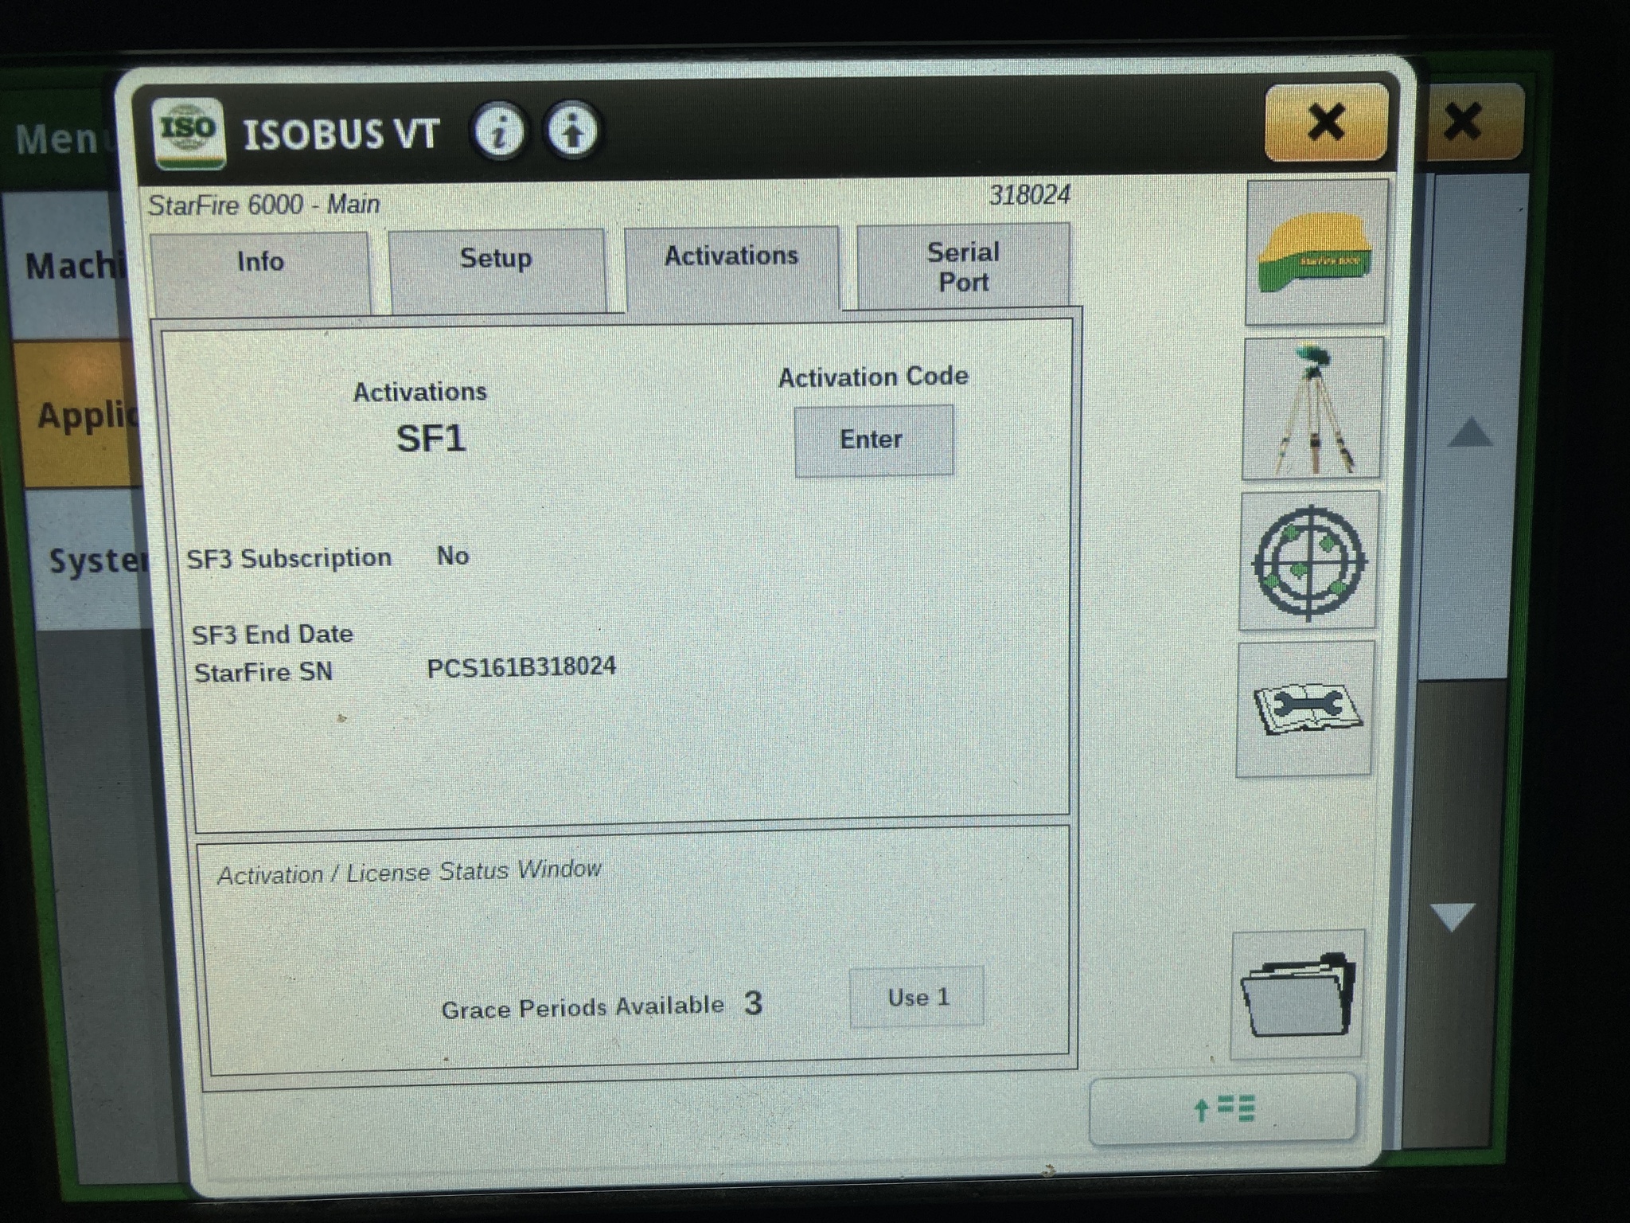The width and height of the screenshot is (1630, 1223).
Task: Close the ISOBUS VT window
Action: point(1326,122)
